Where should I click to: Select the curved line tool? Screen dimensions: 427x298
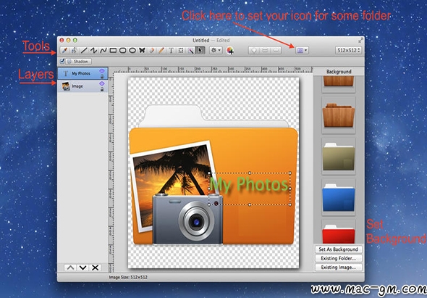pyautogui.click(x=103, y=51)
